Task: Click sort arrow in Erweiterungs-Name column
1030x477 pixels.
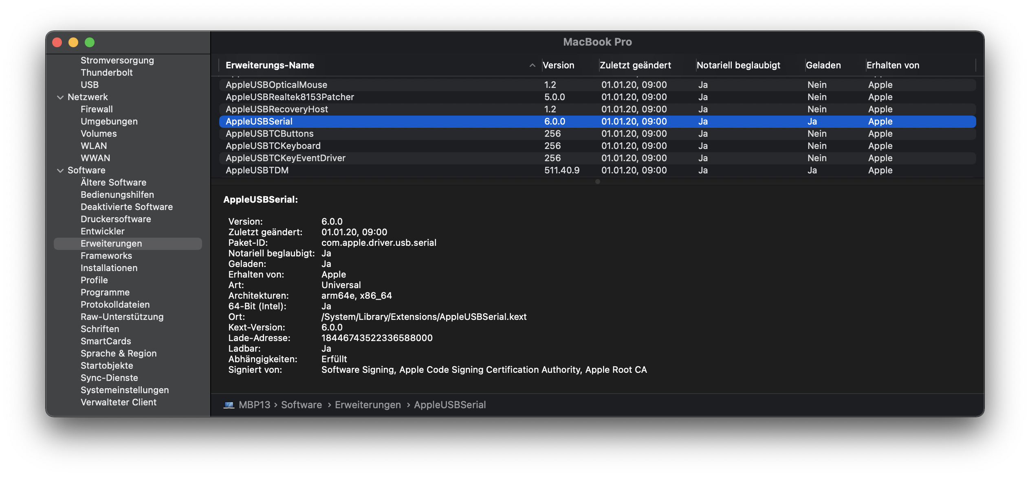Action: pyautogui.click(x=532, y=65)
